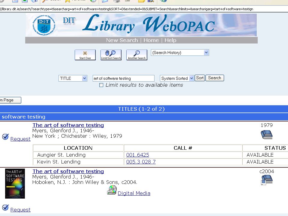The image size is (288, 216).
Task: Click the book icon for the c2004 edition
Action: pos(267,180)
